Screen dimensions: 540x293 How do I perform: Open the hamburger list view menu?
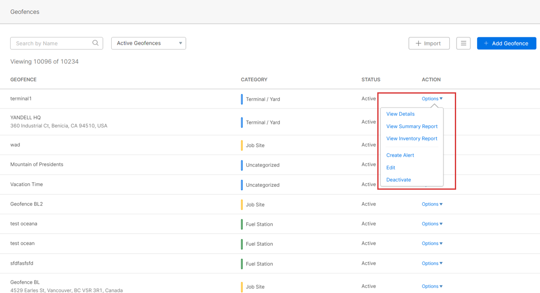(463, 43)
